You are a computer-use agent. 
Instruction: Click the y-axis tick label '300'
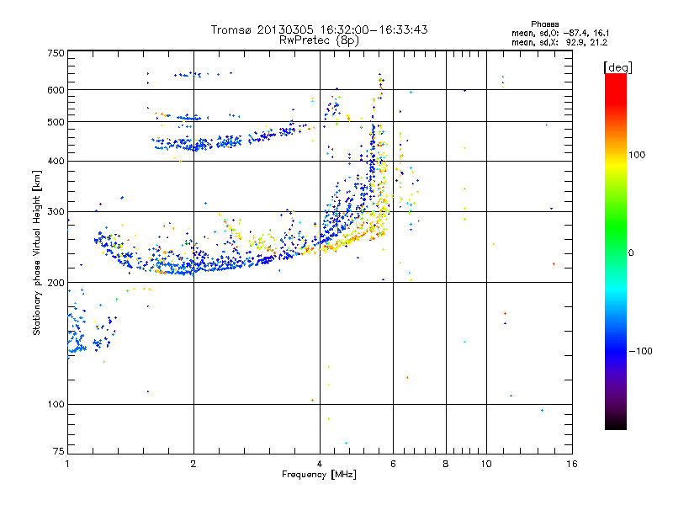pyautogui.click(x=56, y=212)
